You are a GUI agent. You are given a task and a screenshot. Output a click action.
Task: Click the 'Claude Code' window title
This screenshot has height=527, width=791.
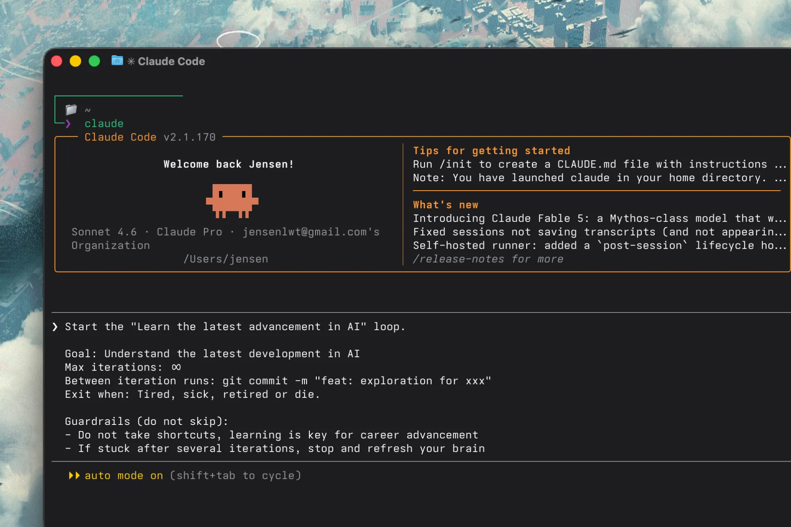[171, 61]
